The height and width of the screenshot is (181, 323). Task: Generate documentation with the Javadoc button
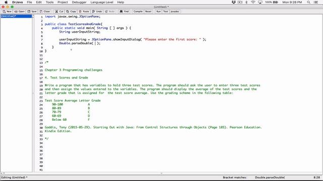175,12
